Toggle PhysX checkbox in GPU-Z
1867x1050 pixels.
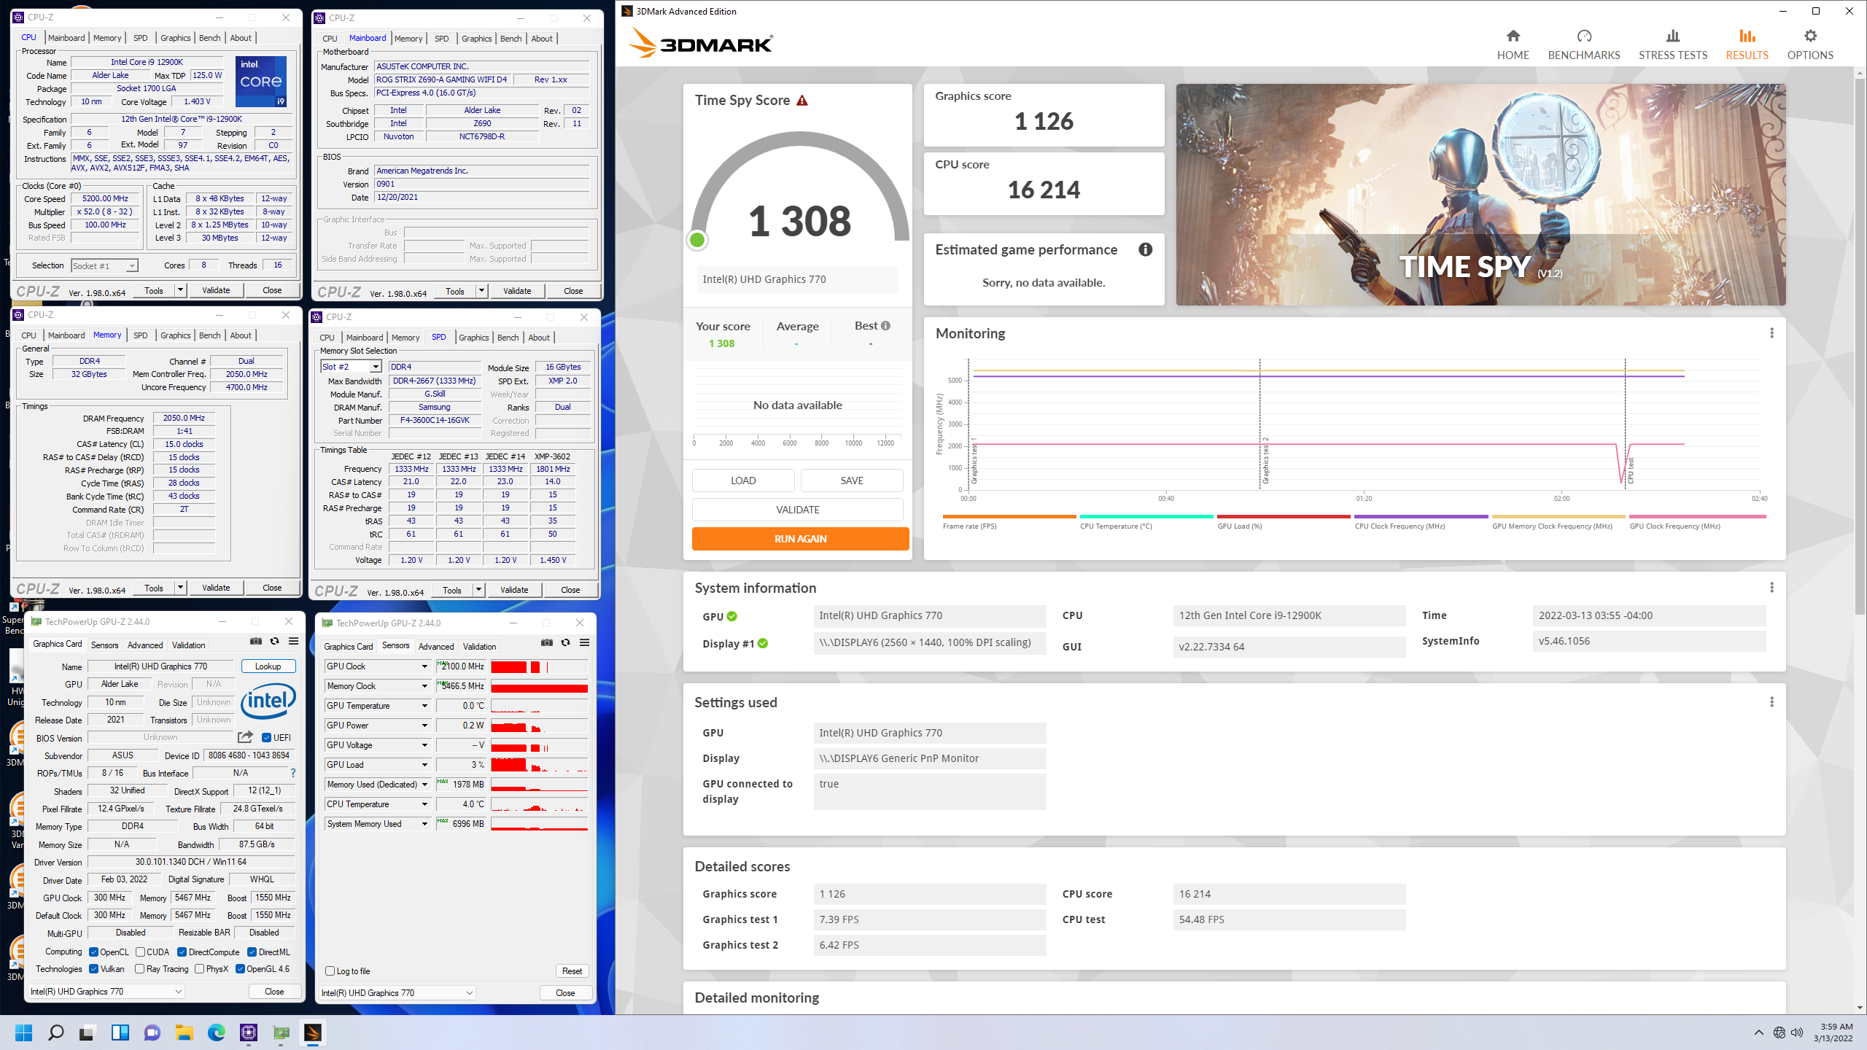coord(199,969)
